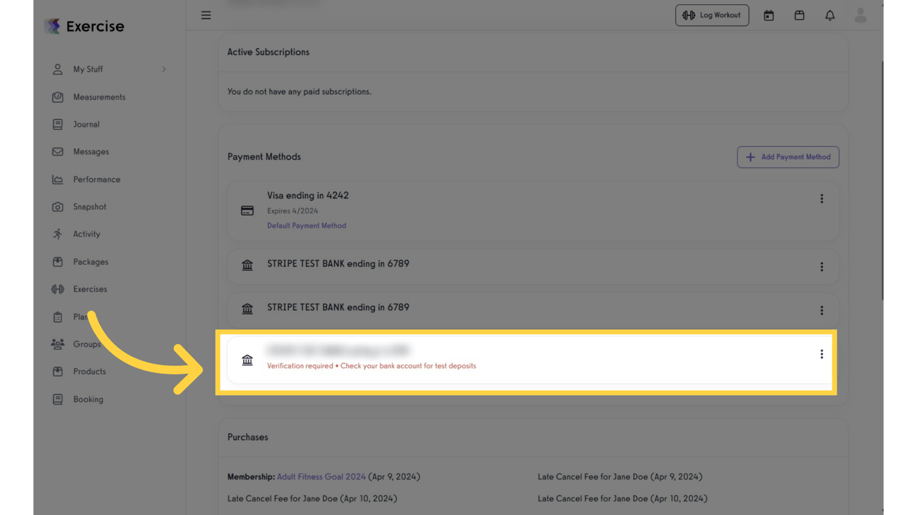This screenshot has height=515, width=917.
Task: Open the profile avatar icon
Action: pyautogui.click(x=861, y=15)
